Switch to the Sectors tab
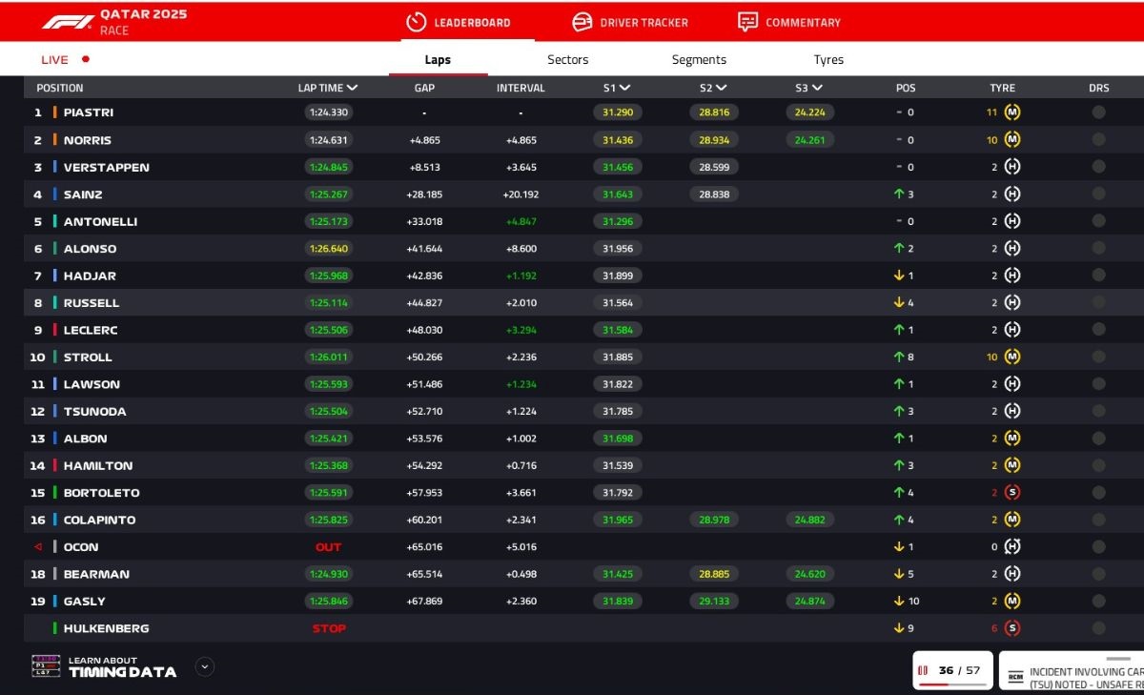The height and width of the screenshot is (695, 1144). coord(567,59)
